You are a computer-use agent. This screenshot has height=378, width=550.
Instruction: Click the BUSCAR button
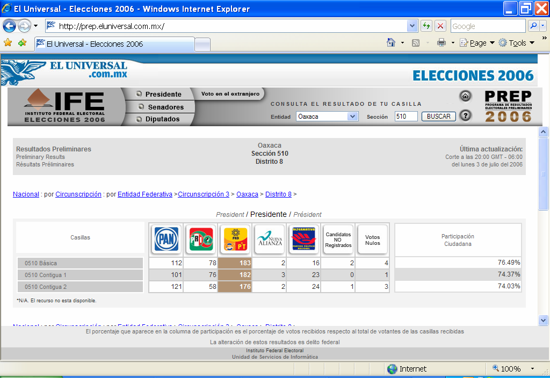point(438,117)
